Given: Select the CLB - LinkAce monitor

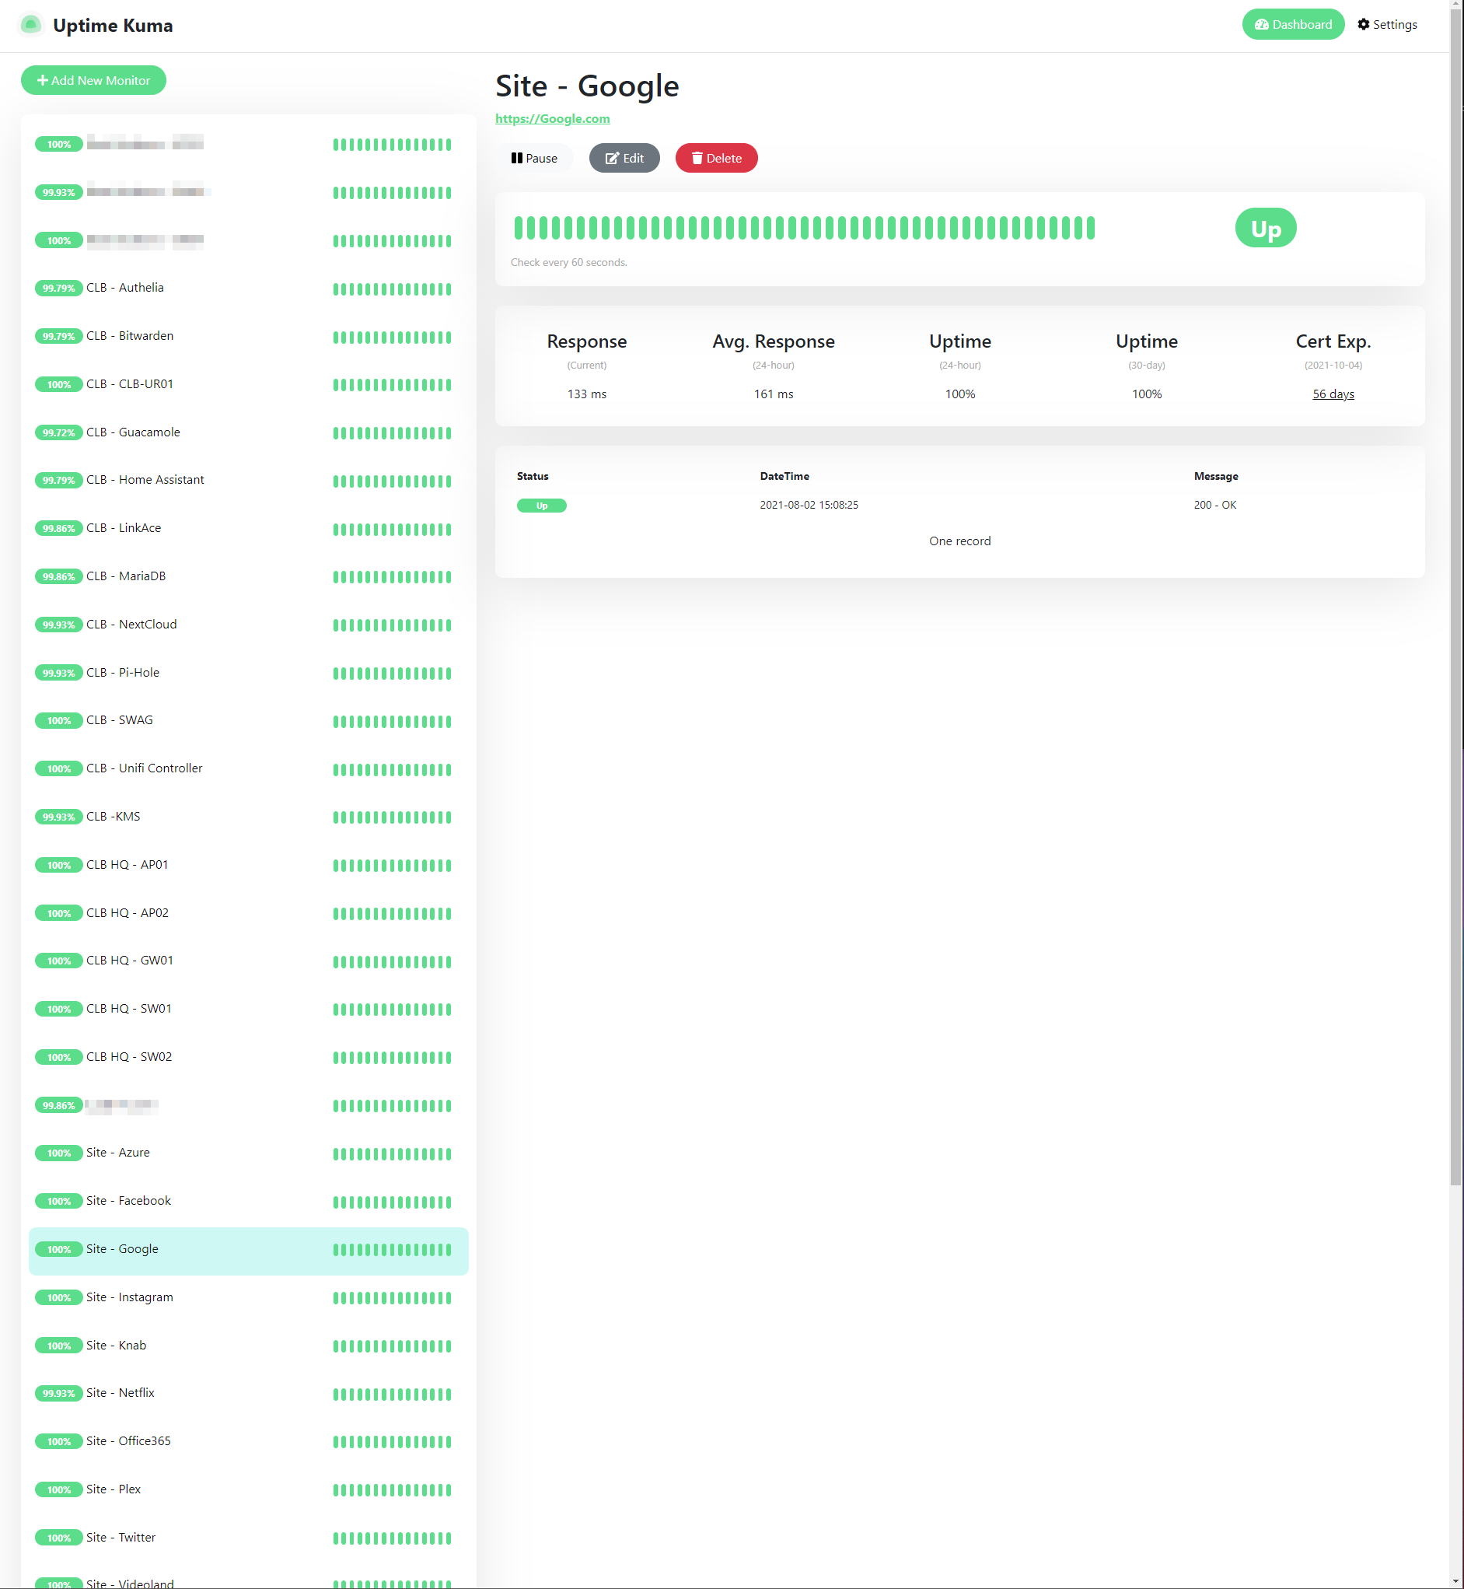Looking at the screenshot, I should click(249, 529).
